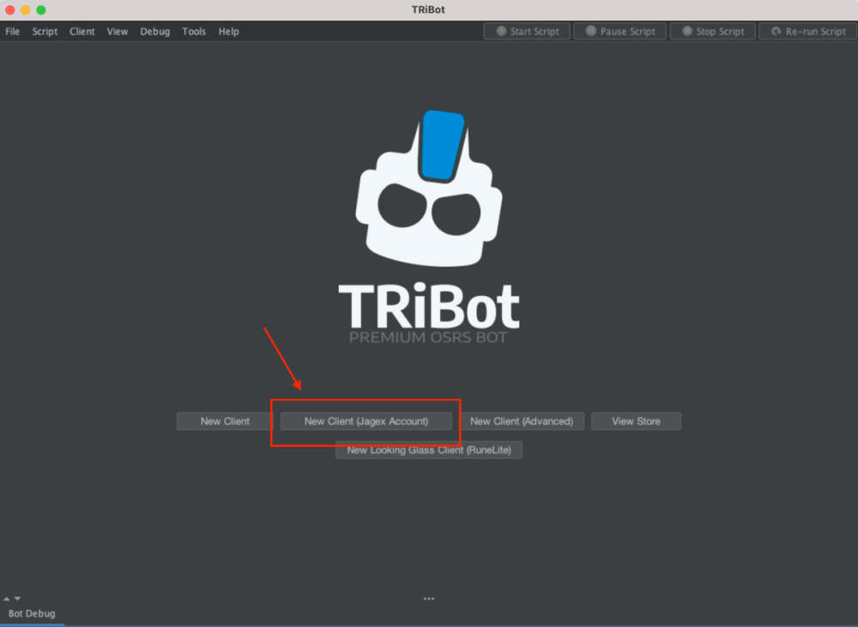Switch to the Bot Debug tab
Viewport: 858px width, 627px height.
[32, 614]
